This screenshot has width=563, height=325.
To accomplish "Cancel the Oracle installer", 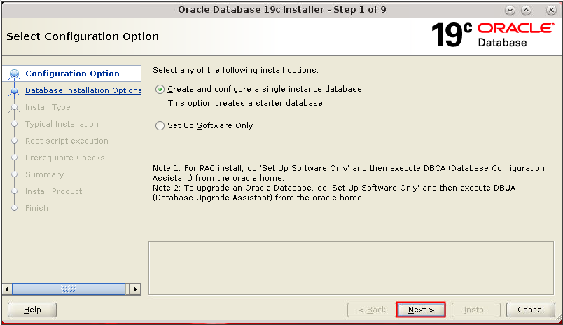I will [x=530, y=310].
